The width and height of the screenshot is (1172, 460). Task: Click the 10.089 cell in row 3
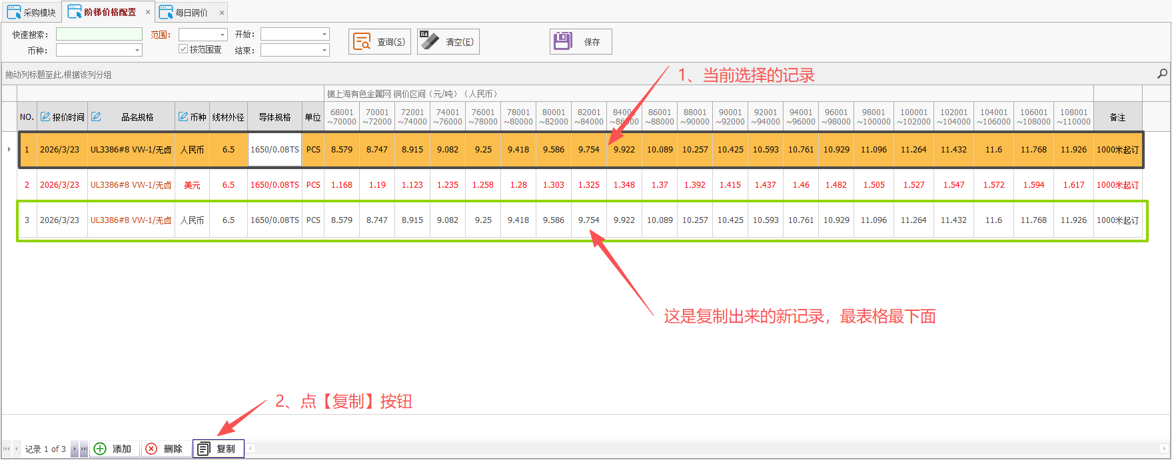click(660, 220)
